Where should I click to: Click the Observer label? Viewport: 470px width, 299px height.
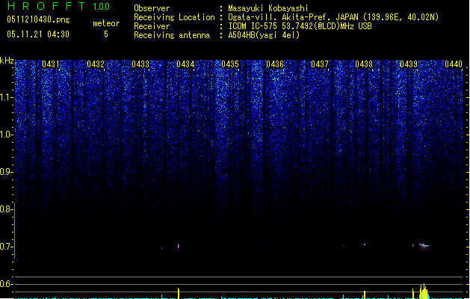point(152,8)
